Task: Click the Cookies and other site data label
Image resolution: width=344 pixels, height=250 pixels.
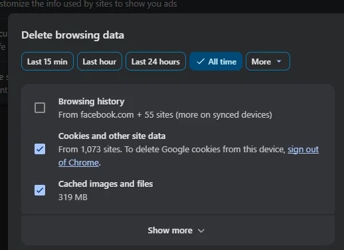Action: [112, 136]
